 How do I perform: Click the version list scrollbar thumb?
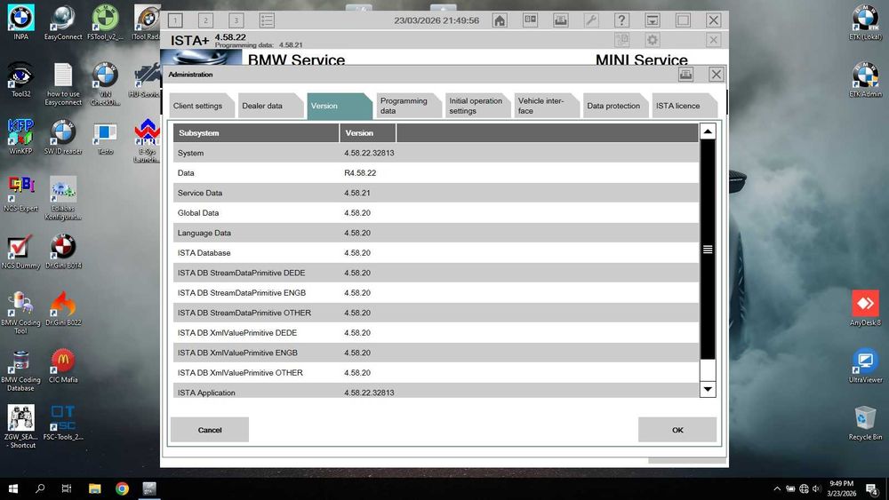[708, 250]
